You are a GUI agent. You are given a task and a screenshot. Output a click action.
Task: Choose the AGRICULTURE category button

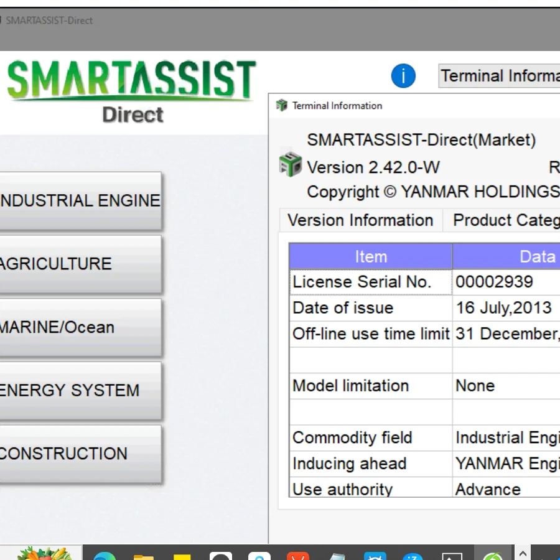coord(80,264)
